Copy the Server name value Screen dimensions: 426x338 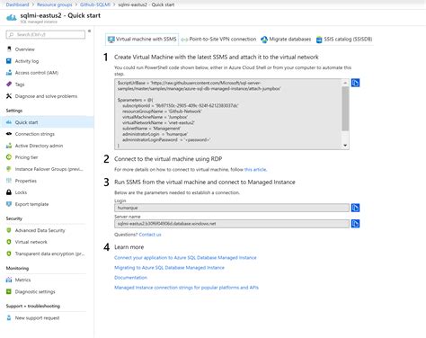(355, 224)
